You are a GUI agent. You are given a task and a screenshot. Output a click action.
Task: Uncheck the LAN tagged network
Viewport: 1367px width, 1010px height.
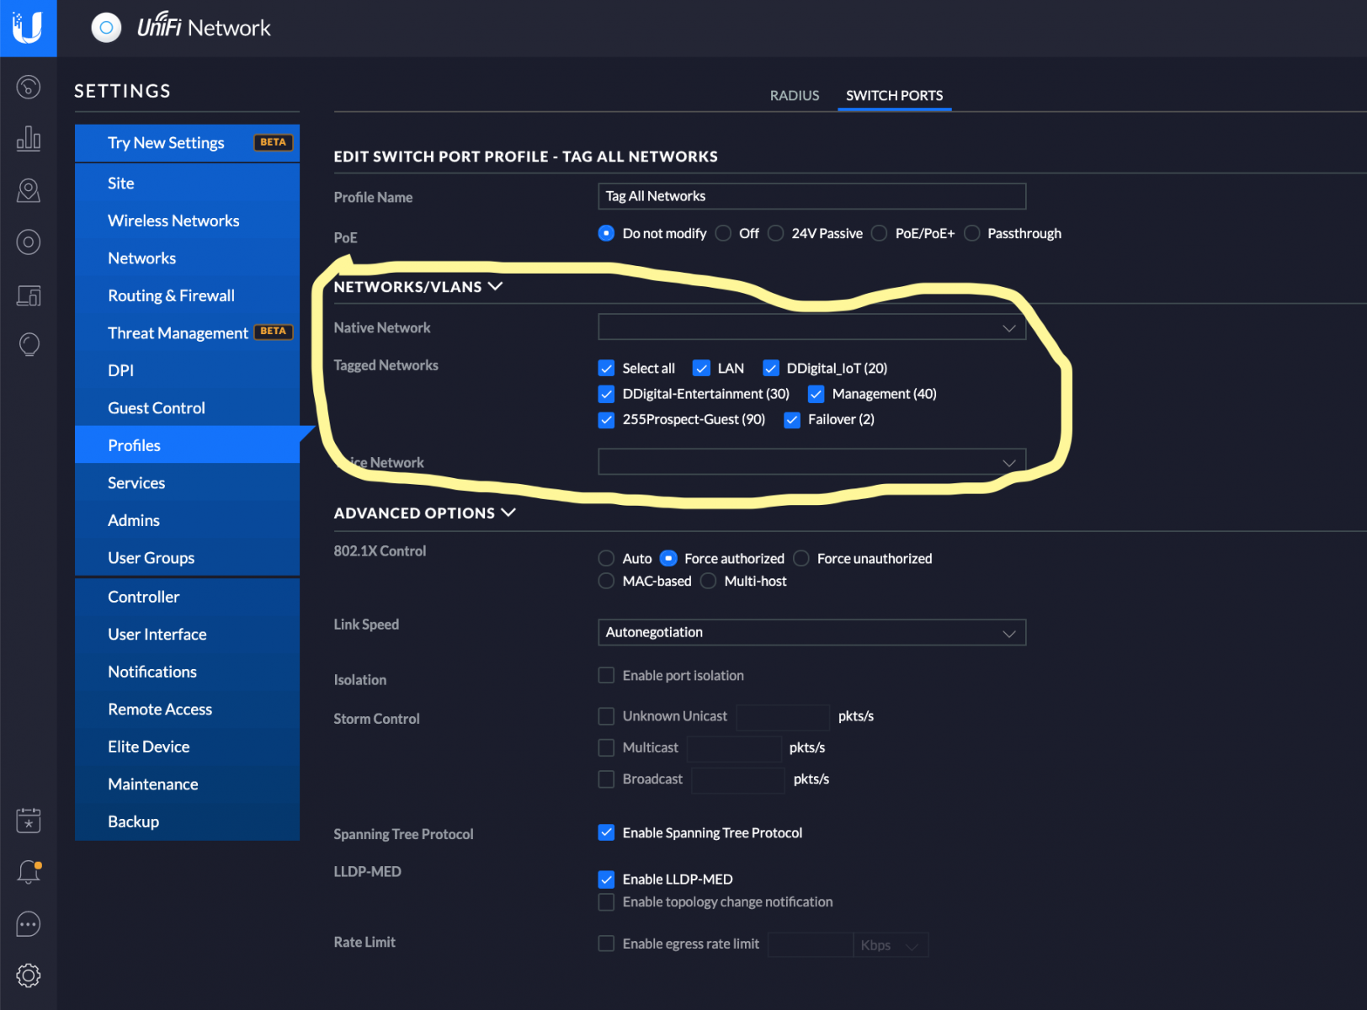[701, 368]
